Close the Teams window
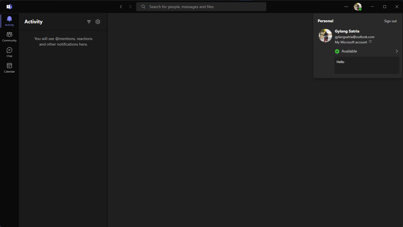Screen dimensions: 403x227 [x=397, y=7]
